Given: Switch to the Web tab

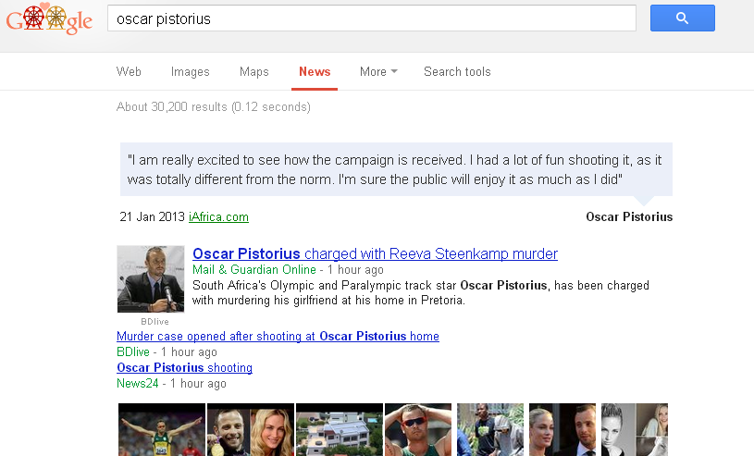Looking at the screenshot, I should click(129, 72).
